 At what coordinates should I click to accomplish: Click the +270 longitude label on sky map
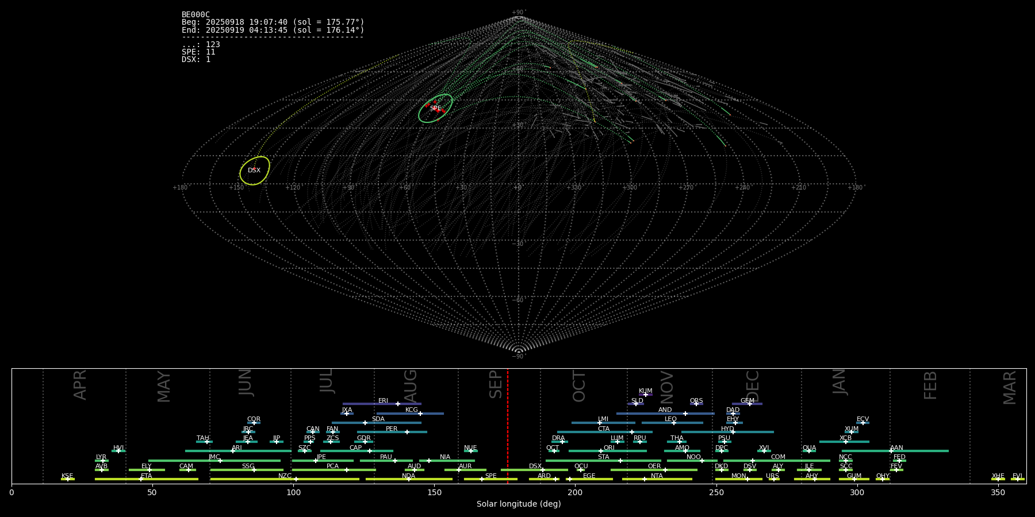tap(687, 188)
